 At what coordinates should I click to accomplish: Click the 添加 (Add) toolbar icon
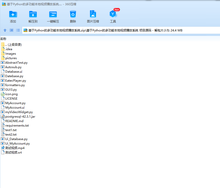[13, 14]
